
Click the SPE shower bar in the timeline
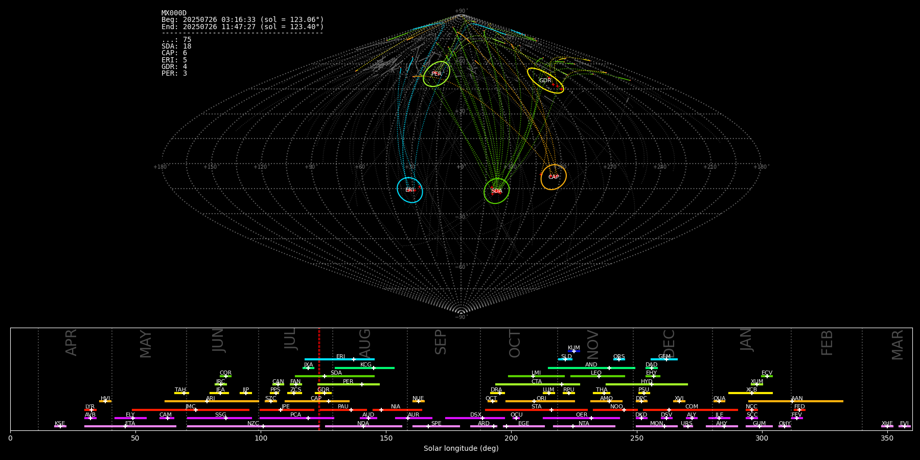point(436,426)
